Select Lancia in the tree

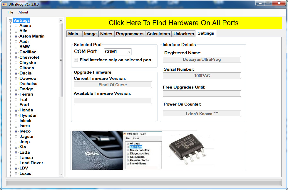(x=26, y=157)
